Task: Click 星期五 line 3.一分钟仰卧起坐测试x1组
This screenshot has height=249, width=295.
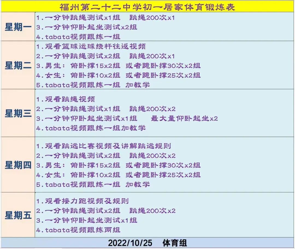Action: pos(87,220)
